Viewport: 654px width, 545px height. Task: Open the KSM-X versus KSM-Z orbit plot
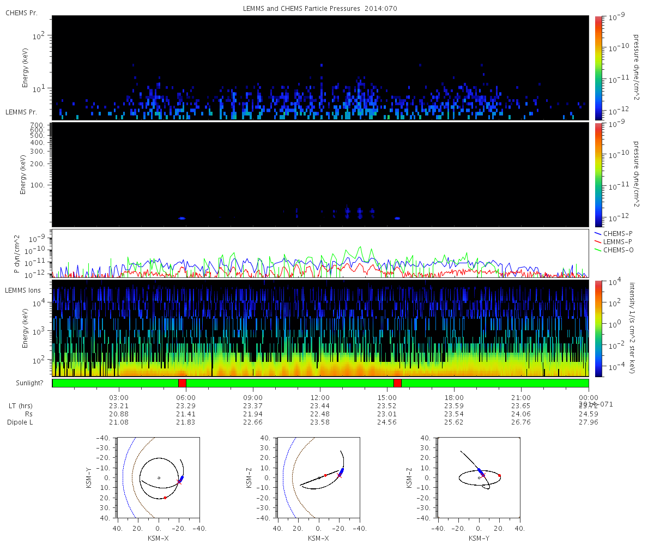tap(318, 478)
